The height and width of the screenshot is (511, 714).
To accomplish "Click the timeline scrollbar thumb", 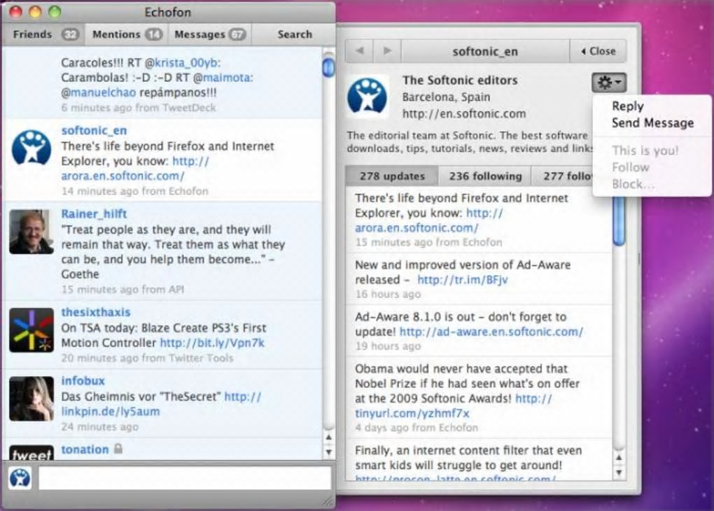I will (328, 67).
